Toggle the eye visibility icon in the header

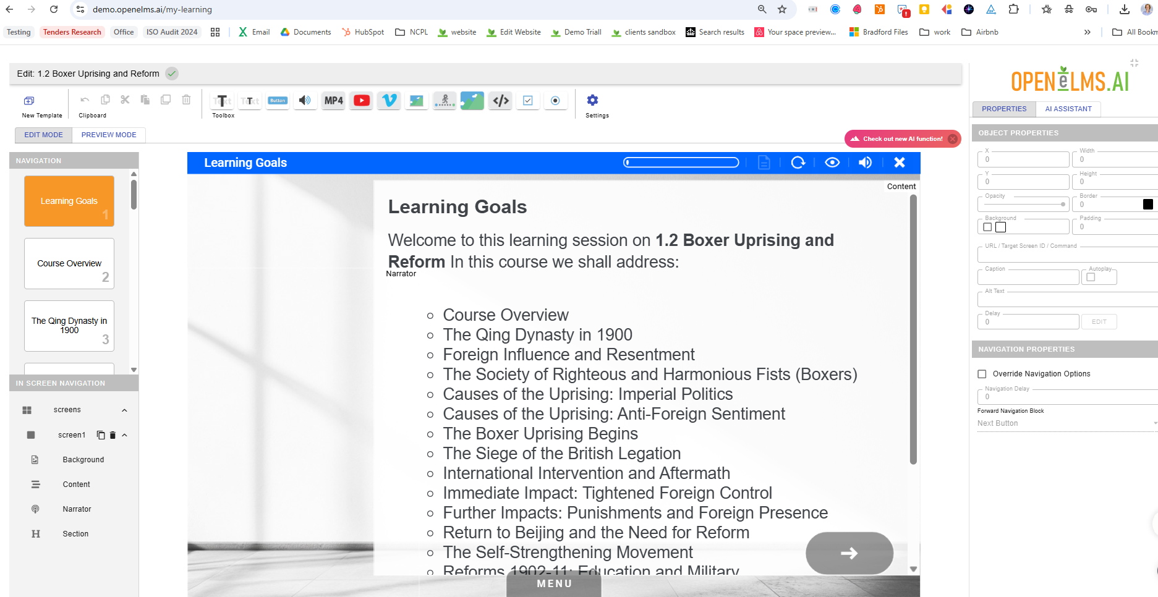832,162
